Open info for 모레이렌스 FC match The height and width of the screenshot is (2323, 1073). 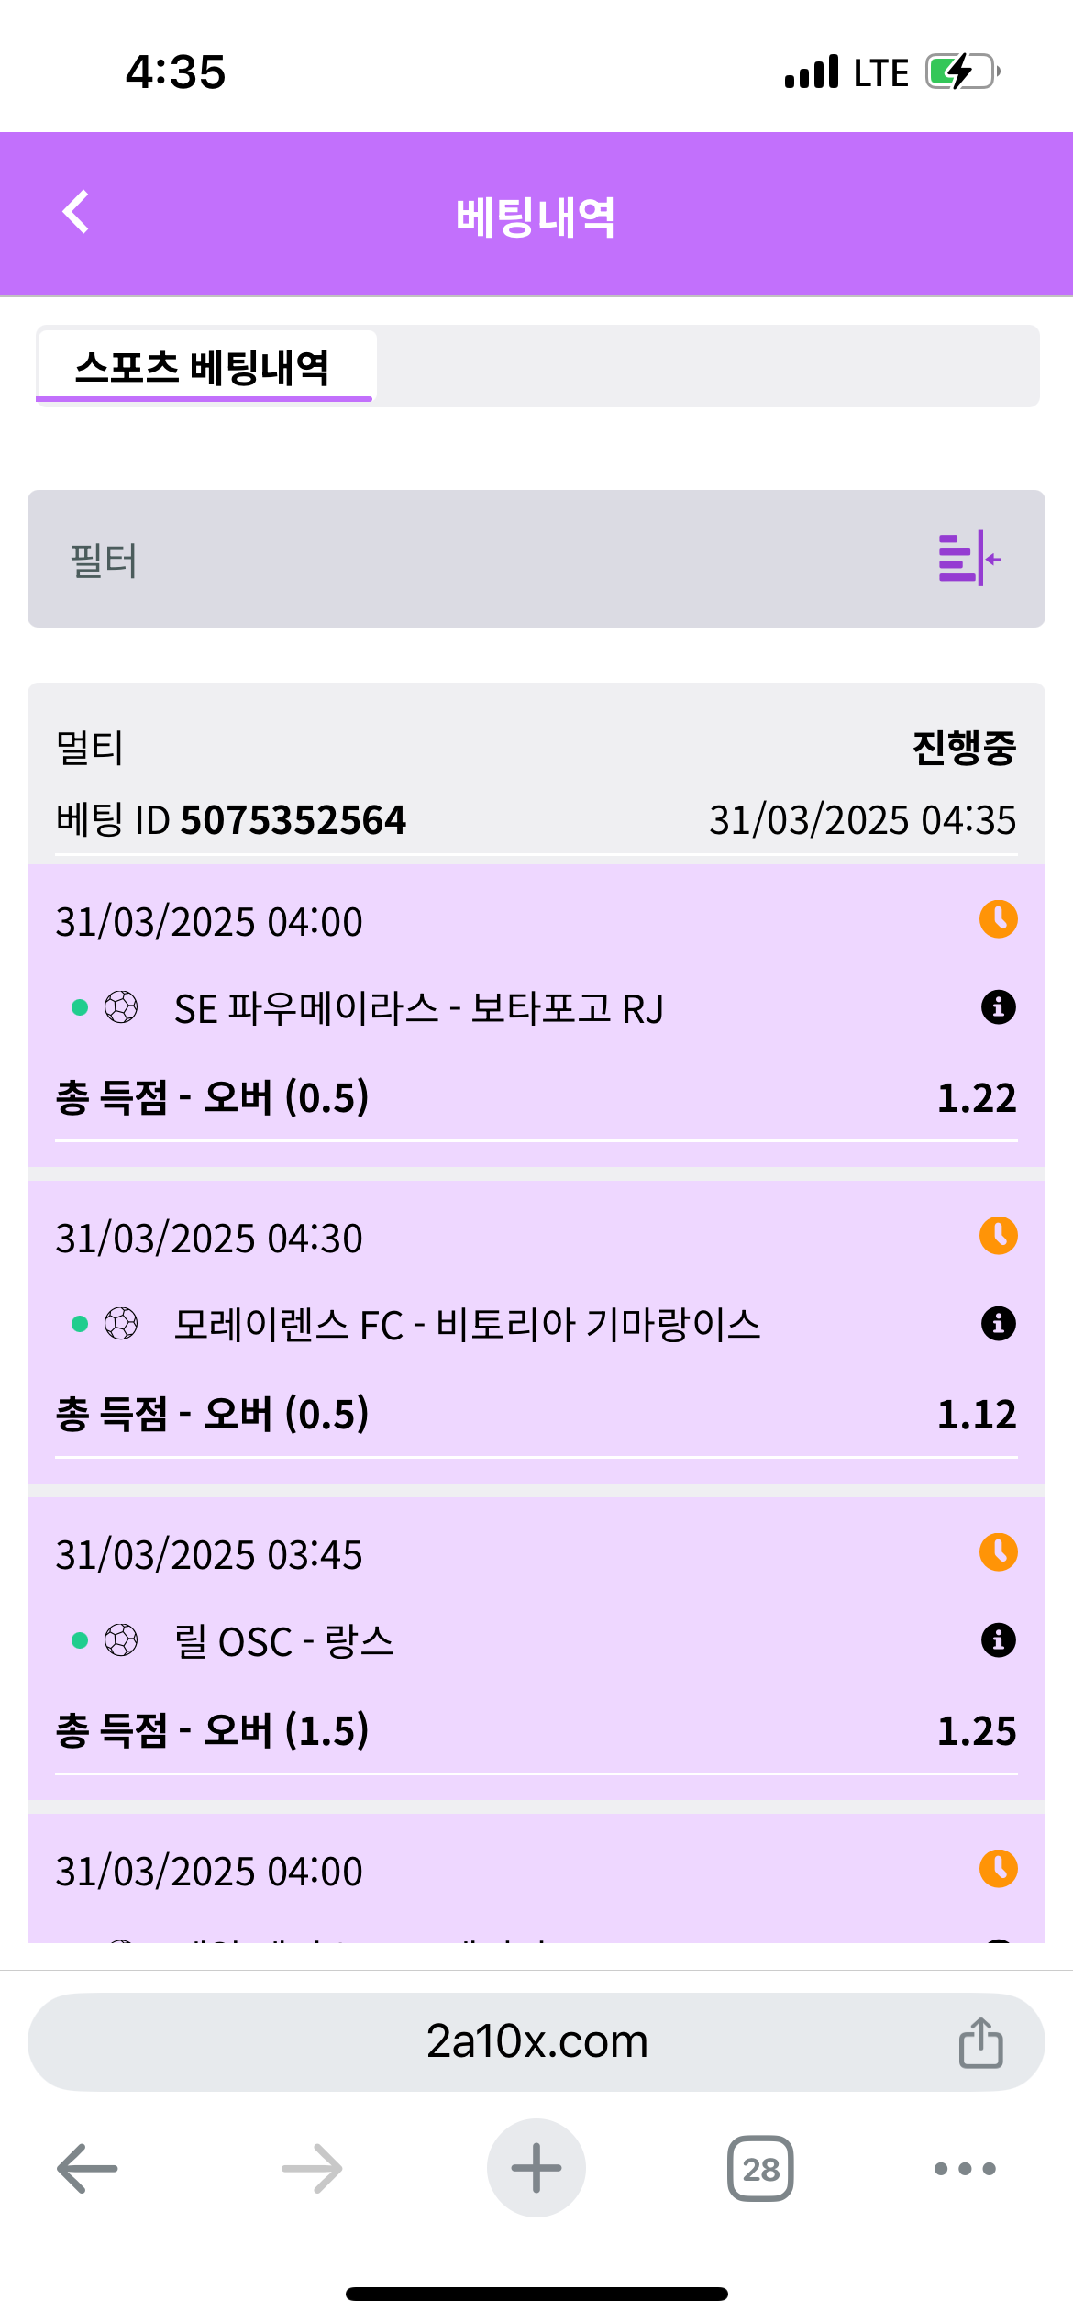tap(998, 1324)
